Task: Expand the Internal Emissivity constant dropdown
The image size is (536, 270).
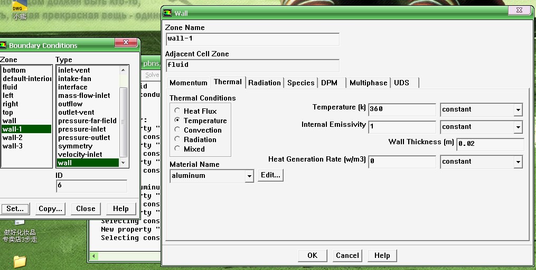Action: [518, 127]
